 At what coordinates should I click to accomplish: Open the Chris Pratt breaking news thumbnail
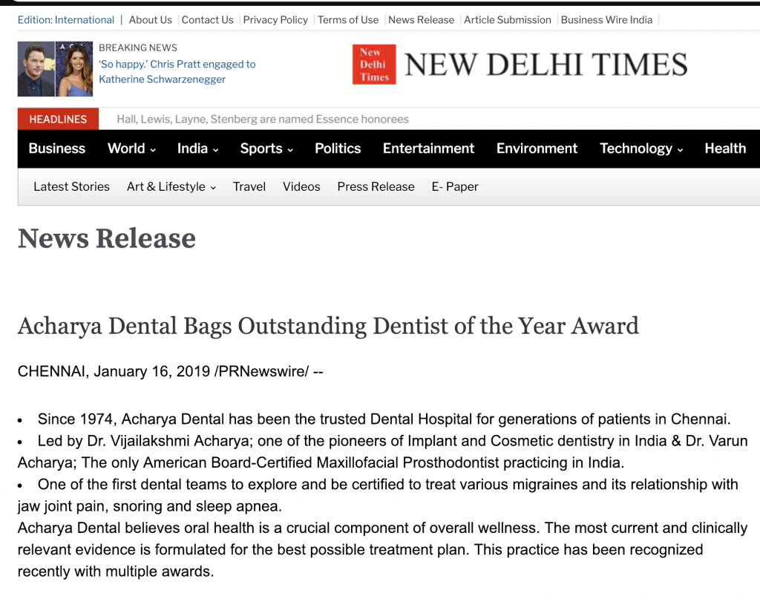click(55, 69)
